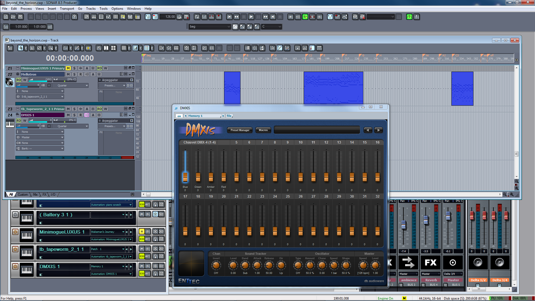Open the Wakeman's Journey preset dropdown
This screenshot has height=301, width=535.
pyautogui.click(x=107, y=232)
